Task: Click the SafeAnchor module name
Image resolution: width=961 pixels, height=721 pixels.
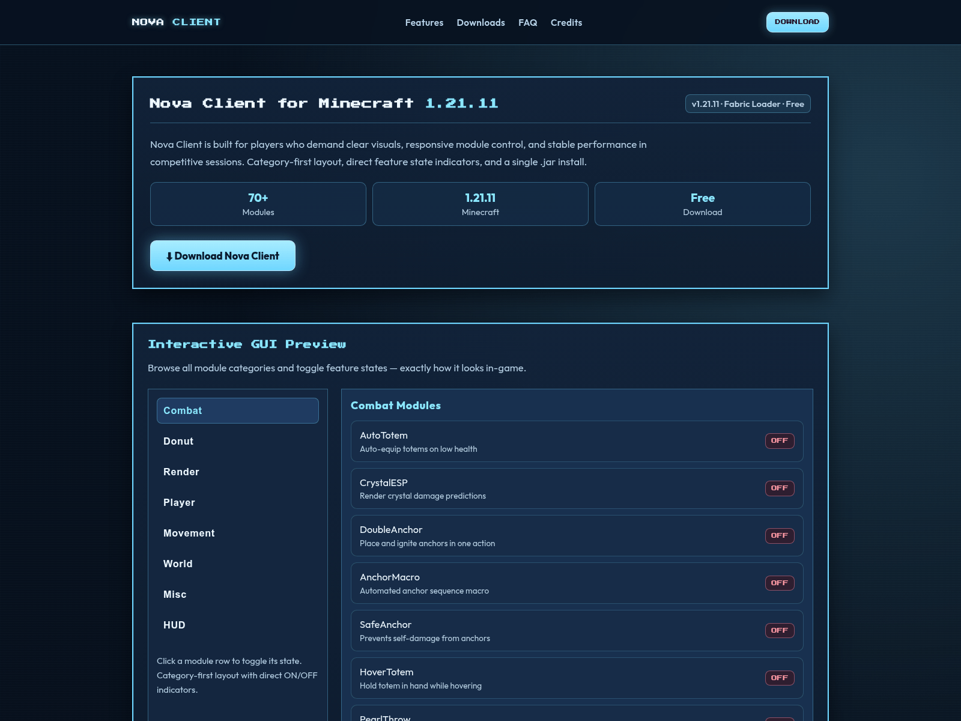Action: tap(386, 625)
